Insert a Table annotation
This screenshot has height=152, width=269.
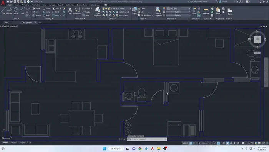(x=86, y=15)
